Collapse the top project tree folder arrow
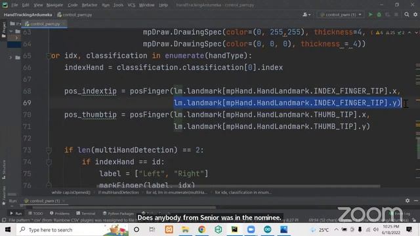420x236 pixels. point(10,31)
